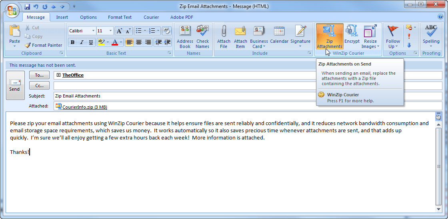The image size is (448, 219).
Task: Set Low Importance blue arrow
Action: click(409, 45)
